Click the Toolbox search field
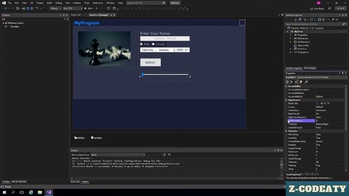The image size is (349, 196). (x=33, y=19)
